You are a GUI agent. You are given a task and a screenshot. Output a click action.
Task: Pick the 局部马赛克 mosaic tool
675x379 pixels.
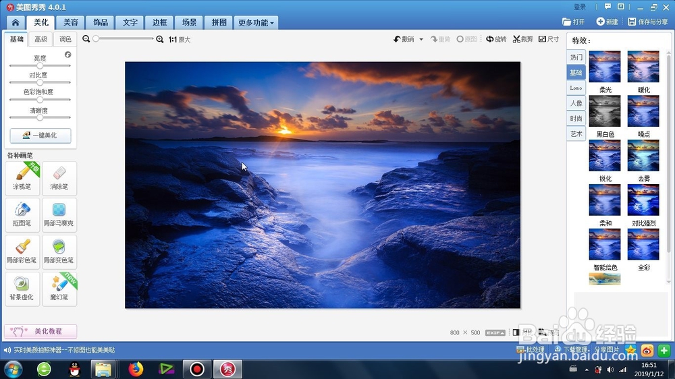[x=59, y=214]
